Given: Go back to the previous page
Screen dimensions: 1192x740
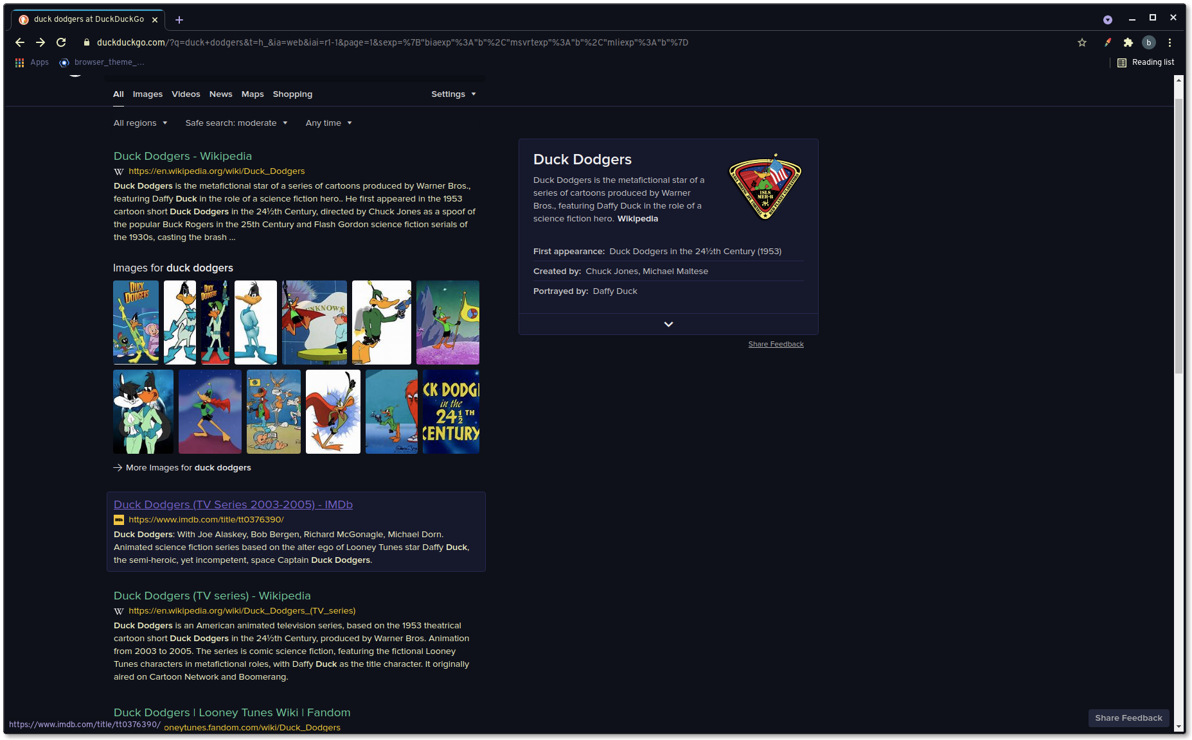Looking at the screenshot, I should point(20,42).
